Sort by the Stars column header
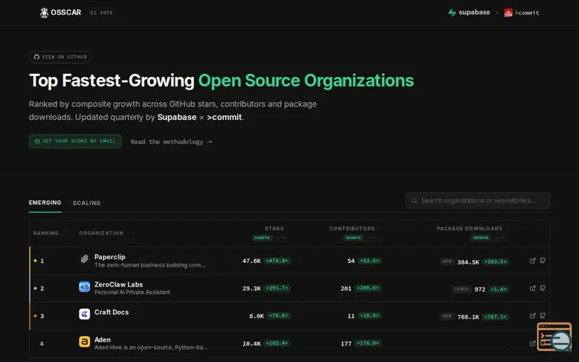Screen dimensions: 579x362 [274, 229]
